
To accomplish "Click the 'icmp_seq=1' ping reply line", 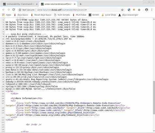I will [x=51, y=22].
